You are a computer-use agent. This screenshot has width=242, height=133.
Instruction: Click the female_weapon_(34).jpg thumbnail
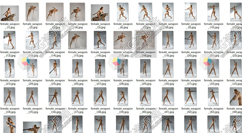pyautogui.click(x=10, y=96)
